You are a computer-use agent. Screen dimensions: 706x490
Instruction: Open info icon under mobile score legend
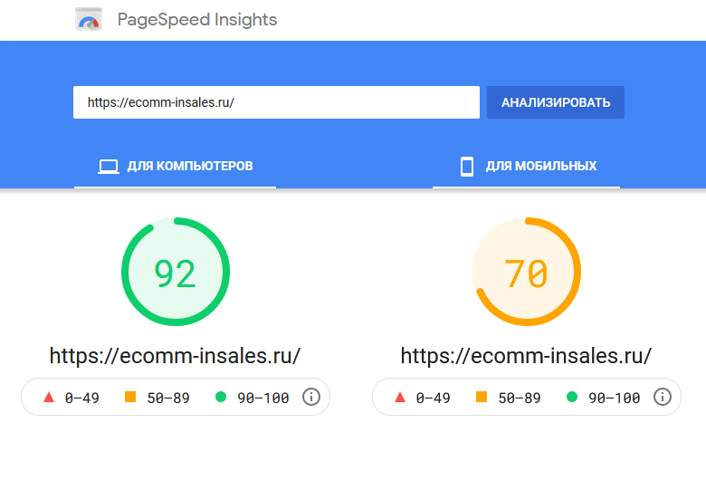[663, 397]
